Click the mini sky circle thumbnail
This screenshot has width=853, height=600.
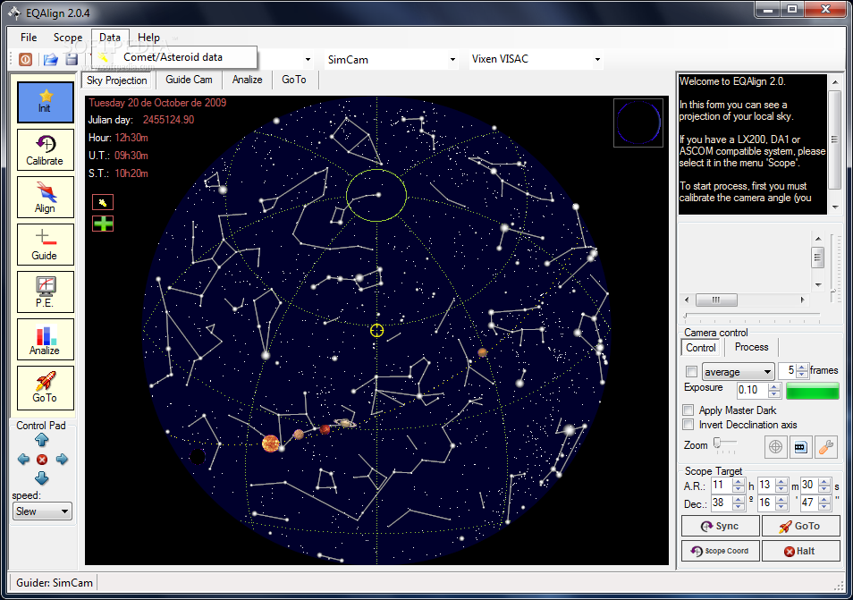point(638,123)
